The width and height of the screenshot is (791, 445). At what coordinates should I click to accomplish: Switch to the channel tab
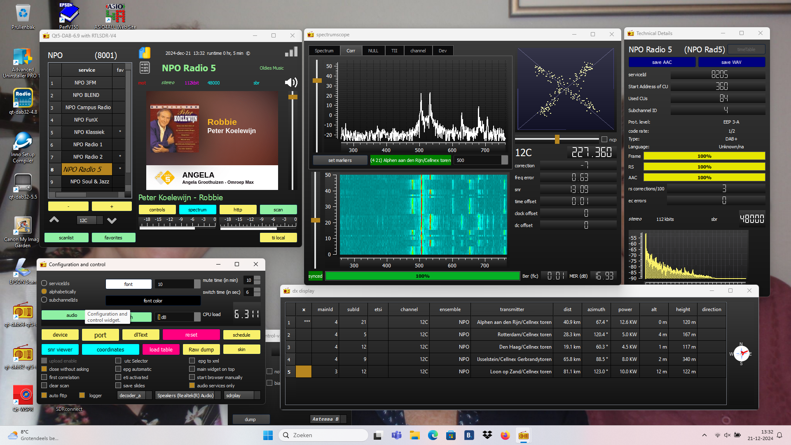pos(418,51)
